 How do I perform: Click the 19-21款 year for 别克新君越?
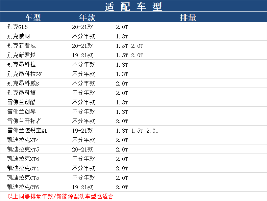click(82, 55)
